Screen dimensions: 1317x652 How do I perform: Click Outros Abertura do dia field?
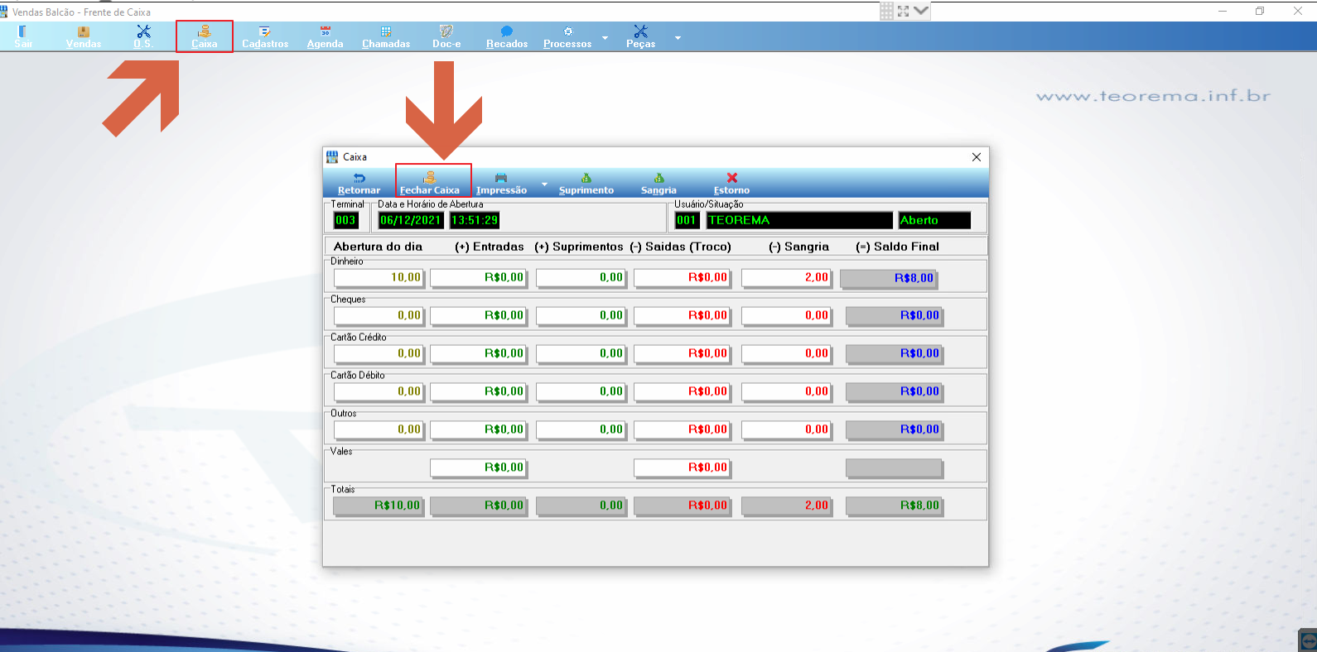[379, 429]
